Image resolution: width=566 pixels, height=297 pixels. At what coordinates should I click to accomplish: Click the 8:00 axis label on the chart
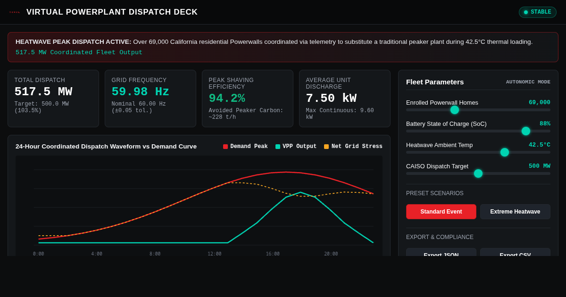pos(155,254)
